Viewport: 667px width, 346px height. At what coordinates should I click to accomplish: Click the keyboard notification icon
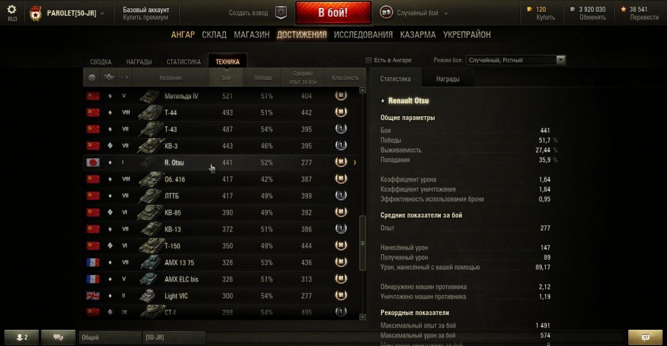coord(645,337)
